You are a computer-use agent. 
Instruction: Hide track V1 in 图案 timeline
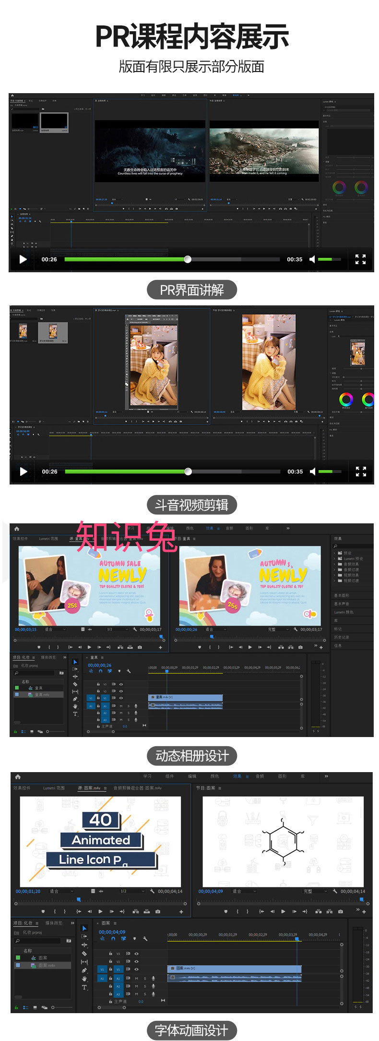pos(136,969)
